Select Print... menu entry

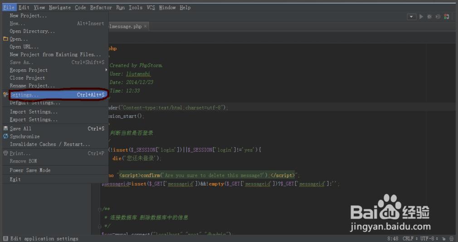(55, 153)
